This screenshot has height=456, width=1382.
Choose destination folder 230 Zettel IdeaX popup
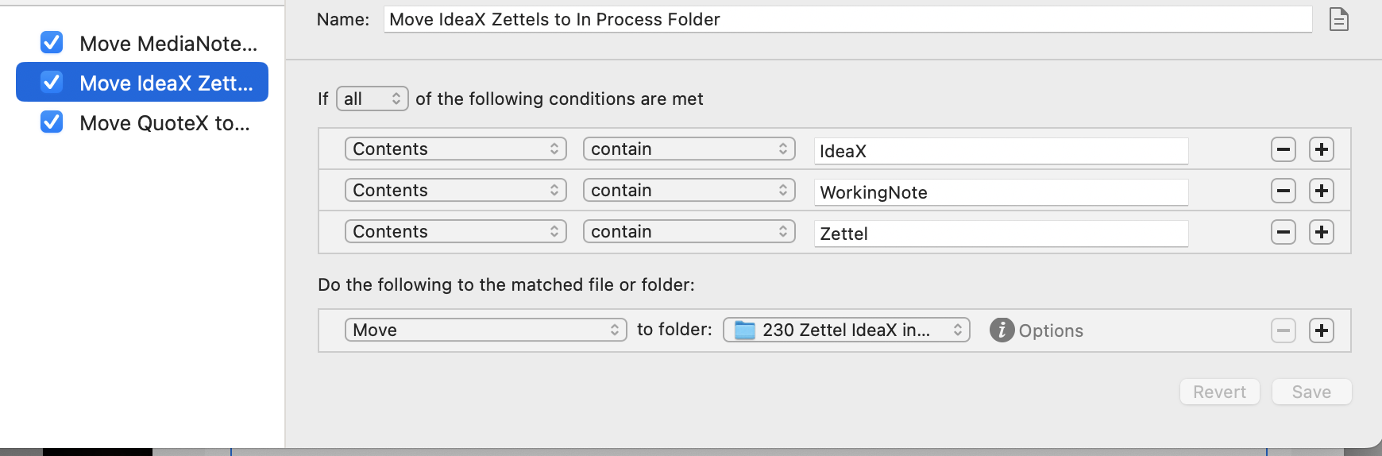pos(846,330)
